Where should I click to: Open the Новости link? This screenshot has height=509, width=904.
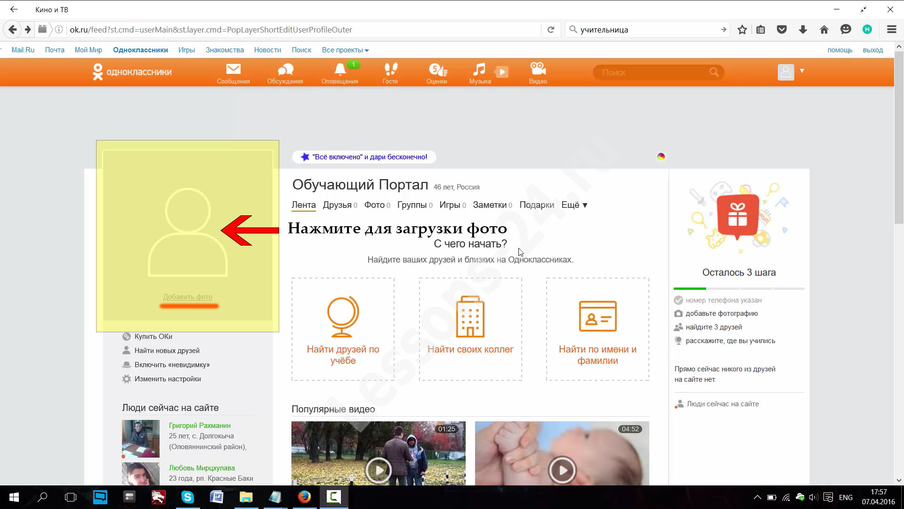coord(267,50)
